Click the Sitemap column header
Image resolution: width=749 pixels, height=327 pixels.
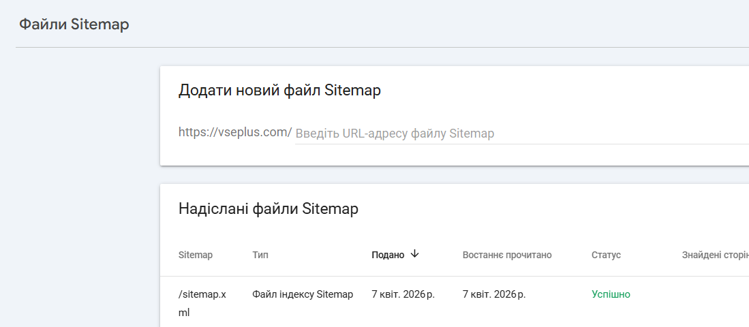point(196,255)
